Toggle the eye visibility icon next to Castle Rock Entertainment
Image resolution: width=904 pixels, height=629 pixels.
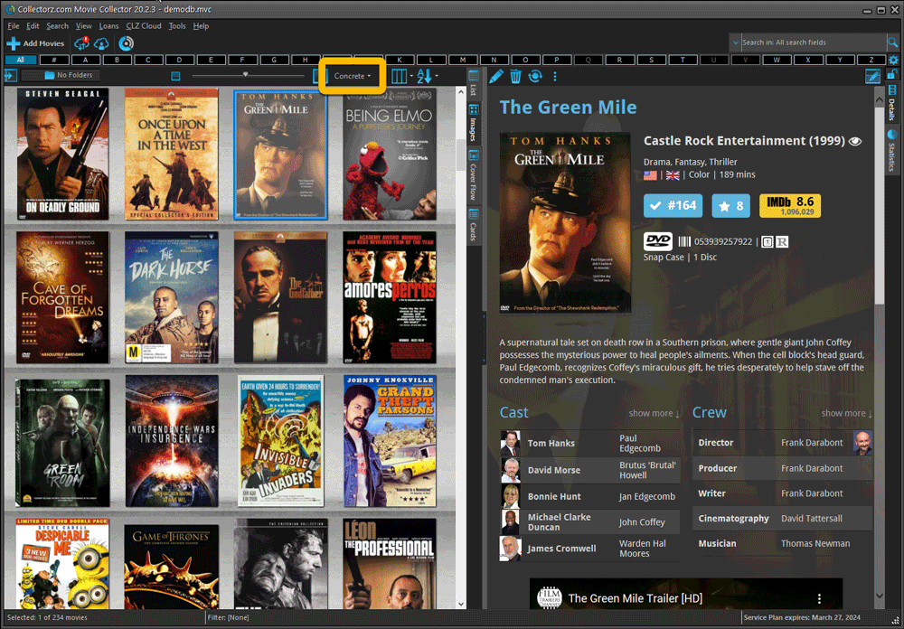[855, 142]
